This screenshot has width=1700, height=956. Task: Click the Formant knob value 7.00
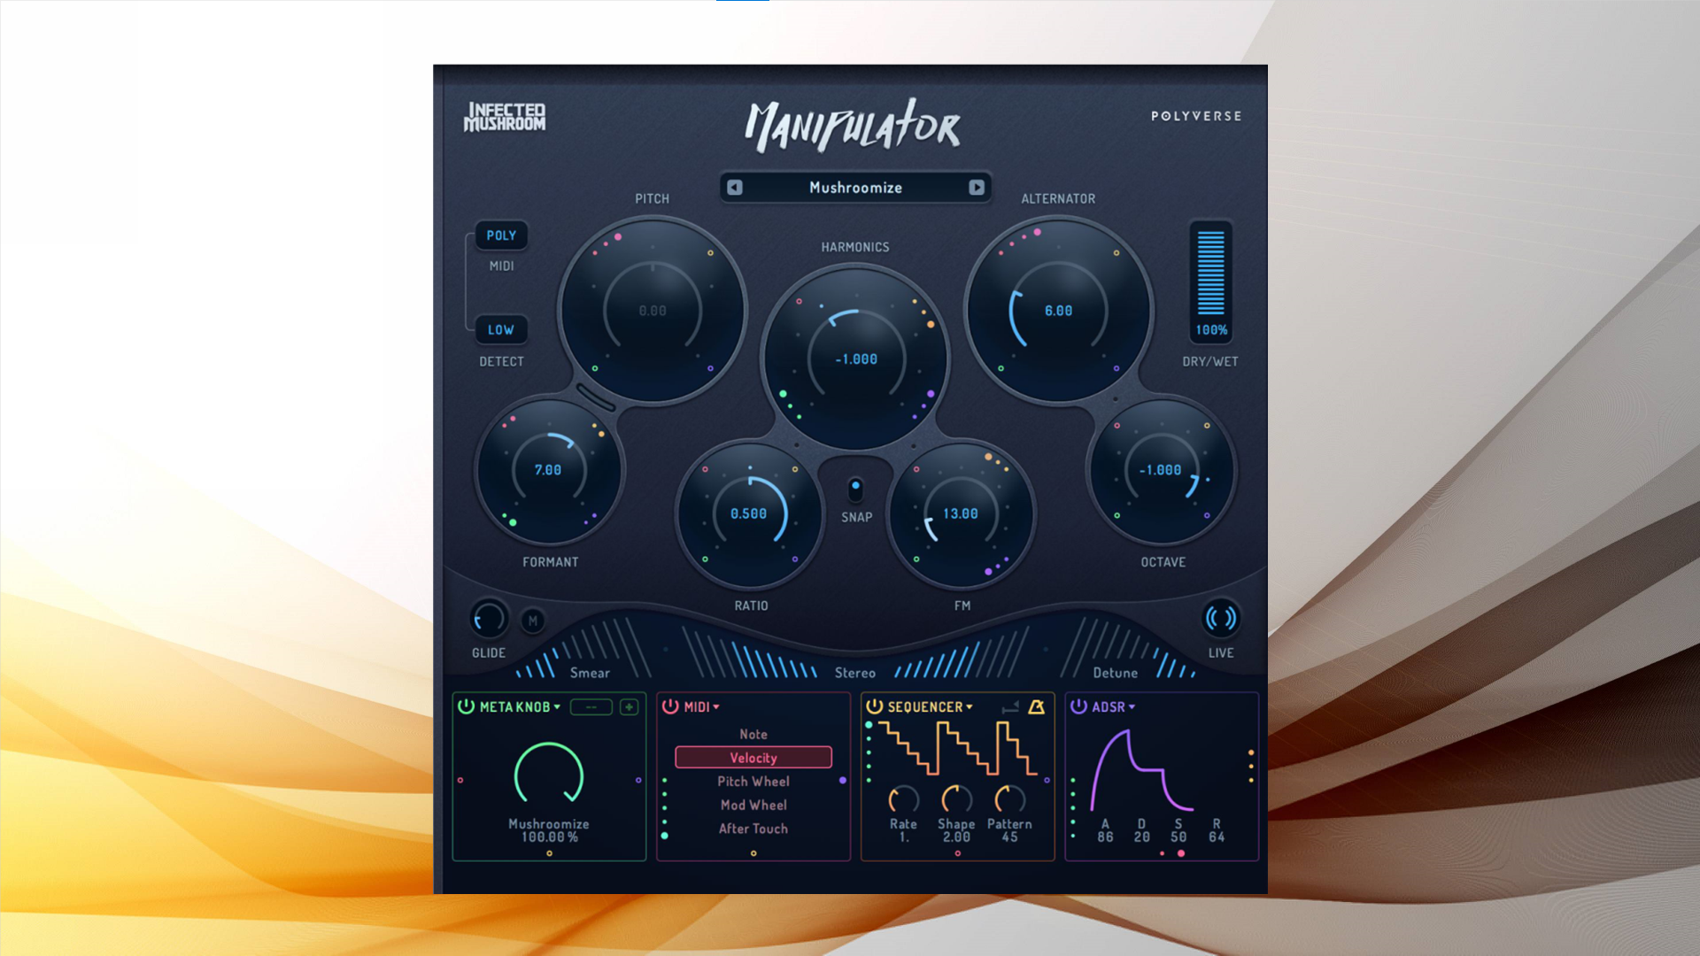point(548,470)
